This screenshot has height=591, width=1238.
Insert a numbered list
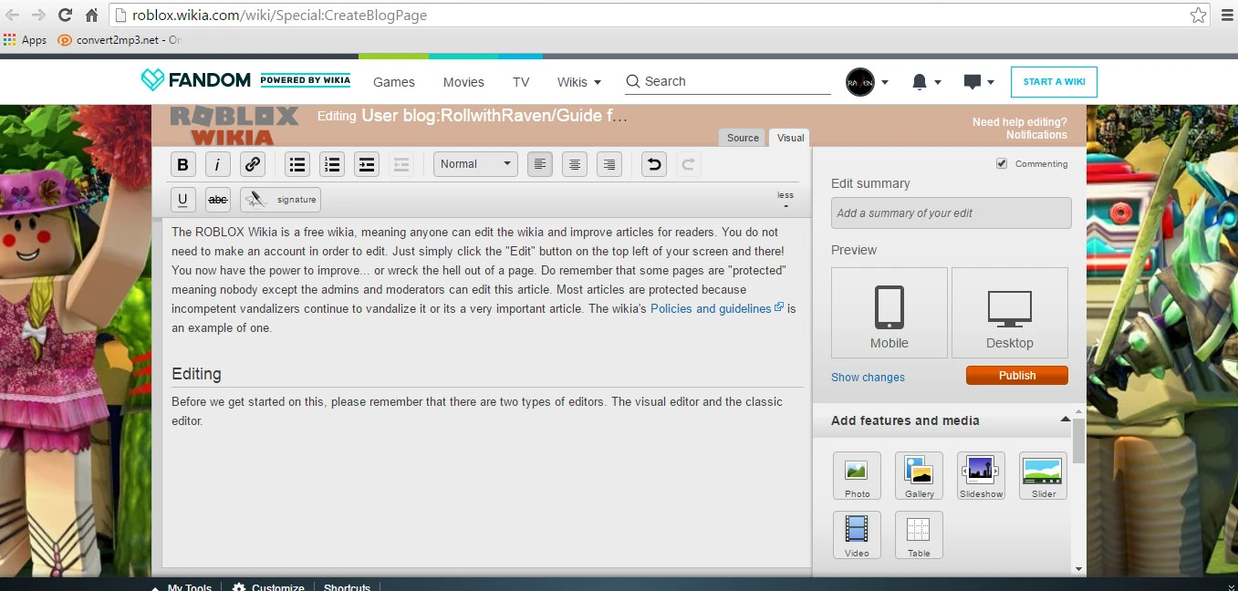pyautogui.click(x=332, y=164)
